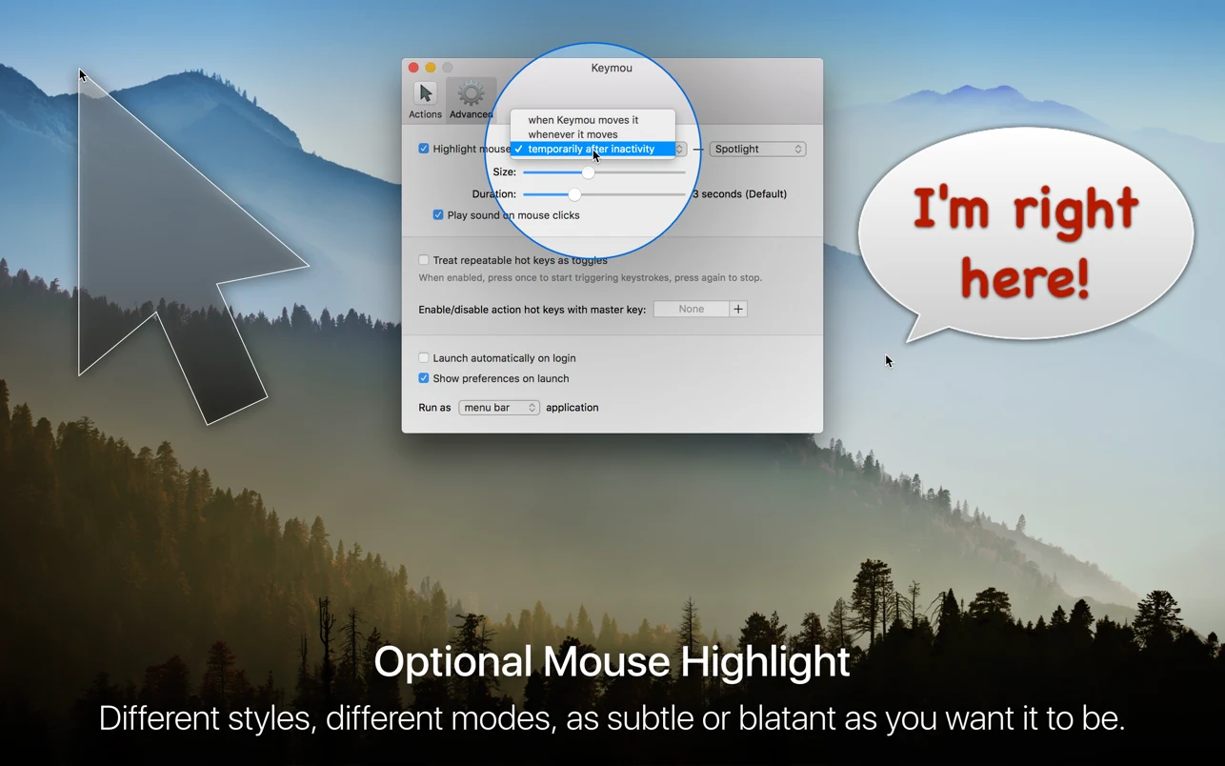Uncheck Show preferences on launch
This screenshot has width=1225, height=766.
[424, 378]
